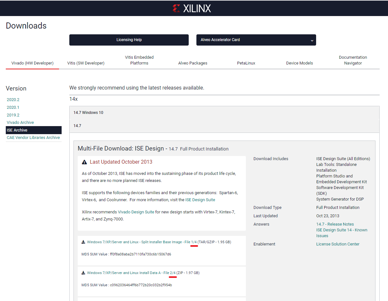Click the download icon beside File 1/4
Viewport: 388px width, 301px height.
(83, 242)
